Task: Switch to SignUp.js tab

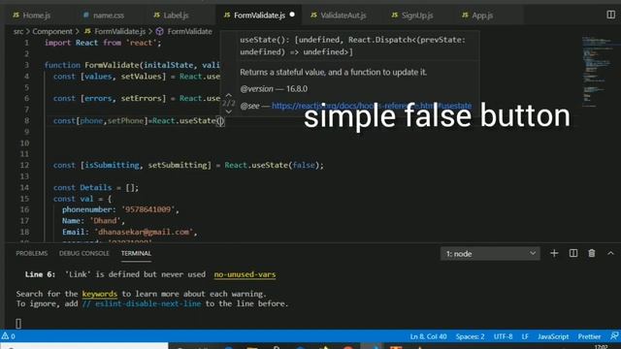Action: click(413, 16)
